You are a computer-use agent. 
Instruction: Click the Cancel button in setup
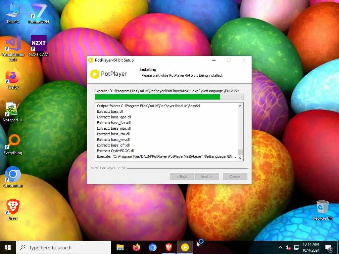pos(235,177)
